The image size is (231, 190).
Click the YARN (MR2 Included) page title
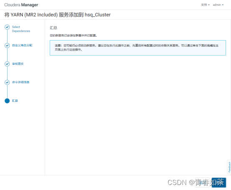click(58, 15)
